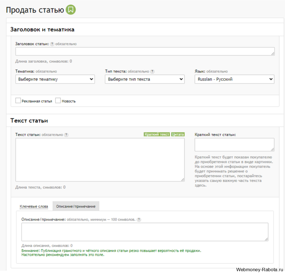Click help icon next to Заголовок статьи

pyautogui.click(x=52, y=44)
